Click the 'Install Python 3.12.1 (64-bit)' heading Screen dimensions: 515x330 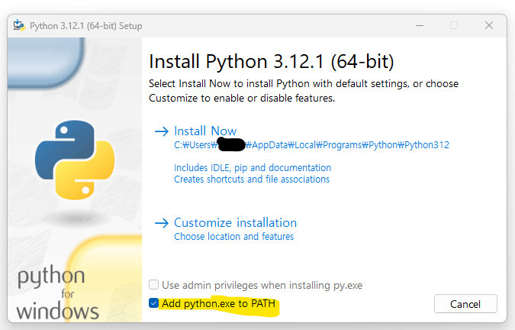[x=272, y=61]
